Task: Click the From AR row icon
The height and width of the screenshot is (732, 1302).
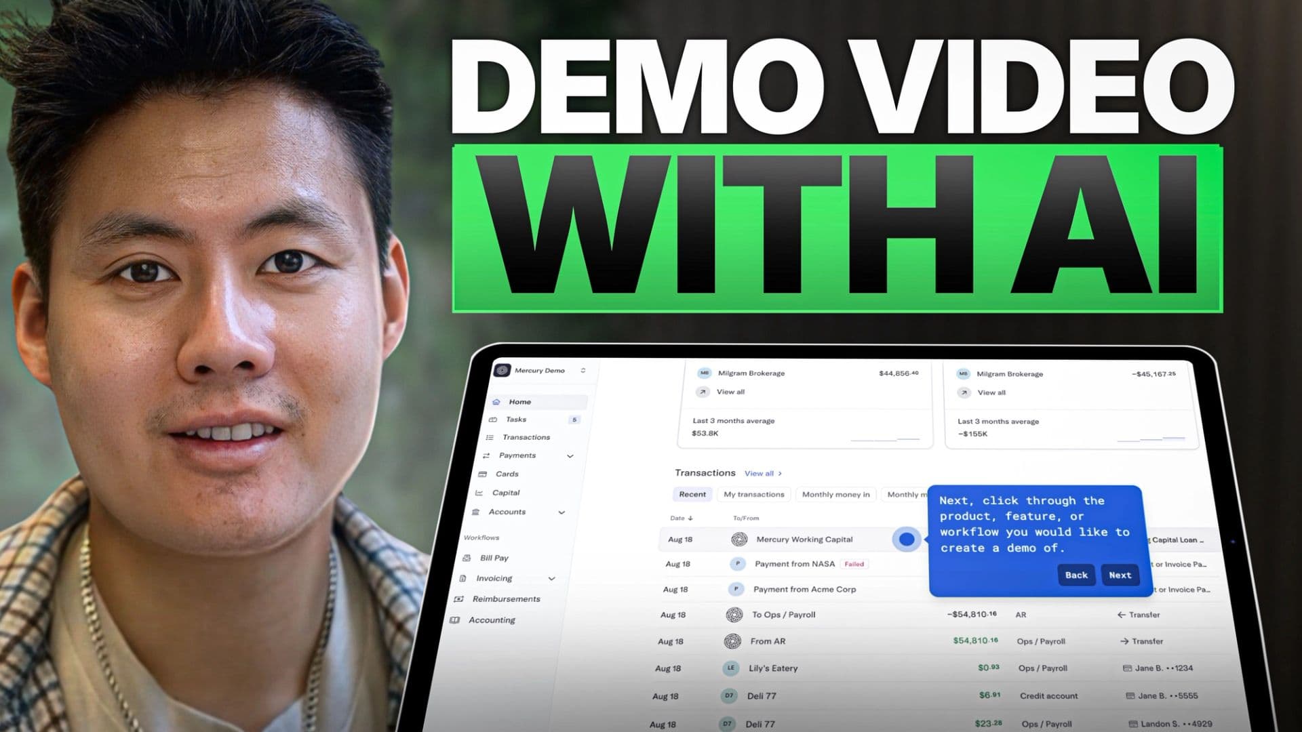Action: tap(732, 641)
